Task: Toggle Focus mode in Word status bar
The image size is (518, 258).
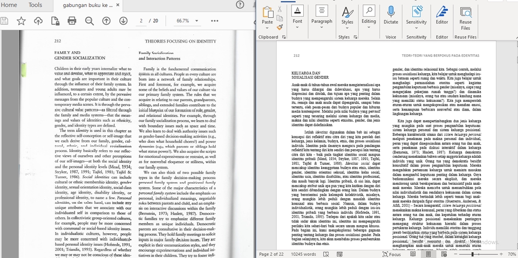Action: (x=392, y=254)
